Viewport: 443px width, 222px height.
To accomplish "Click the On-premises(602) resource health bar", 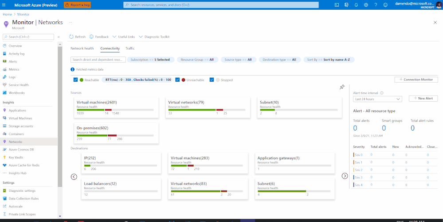I will [115, 135].
